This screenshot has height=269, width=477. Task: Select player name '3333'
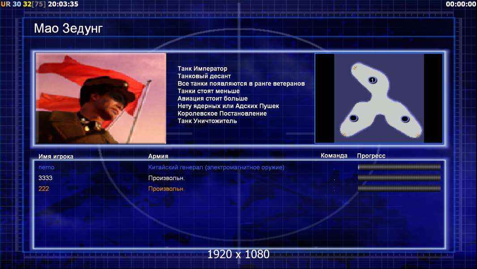(45, 178)
